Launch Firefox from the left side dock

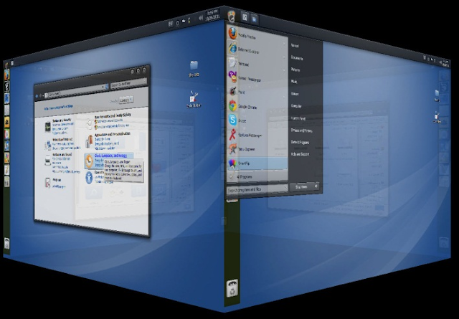coord(6,75)
